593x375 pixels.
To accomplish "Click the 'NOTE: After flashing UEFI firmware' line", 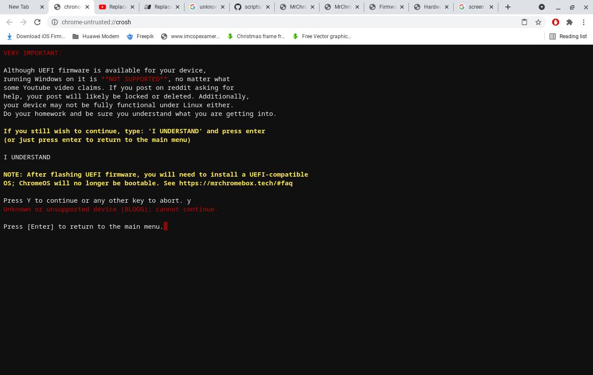I will (156, 174).
